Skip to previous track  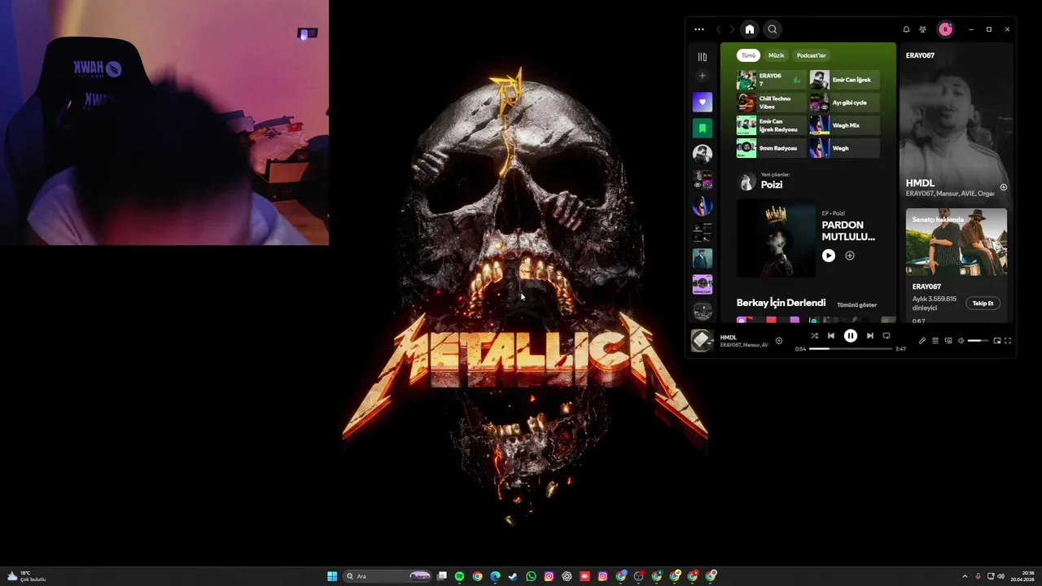click(x=831, y=335)
